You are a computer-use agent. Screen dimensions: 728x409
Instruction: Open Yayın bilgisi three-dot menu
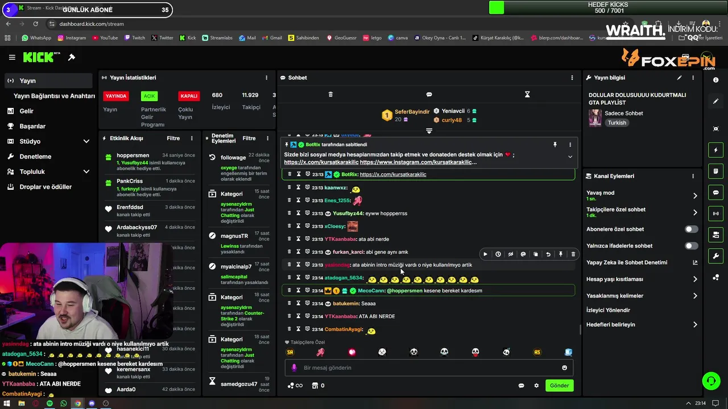pyautogui.click(x=693, y=78)
